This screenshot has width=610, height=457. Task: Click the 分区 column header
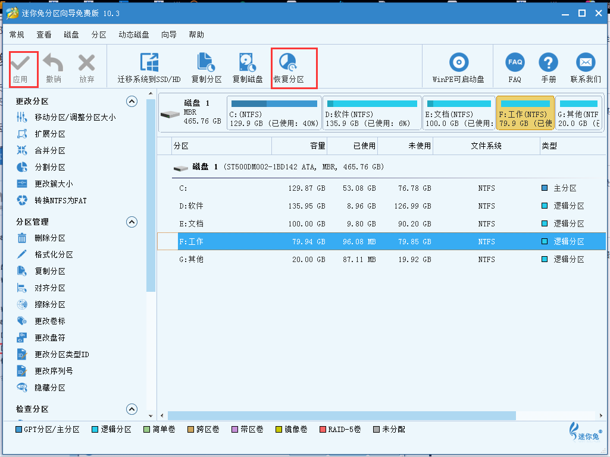[x=222, y=146]
